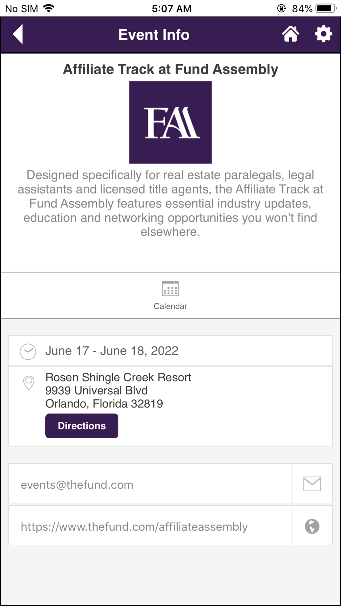Tap the event description paragraph

(170, 203)
